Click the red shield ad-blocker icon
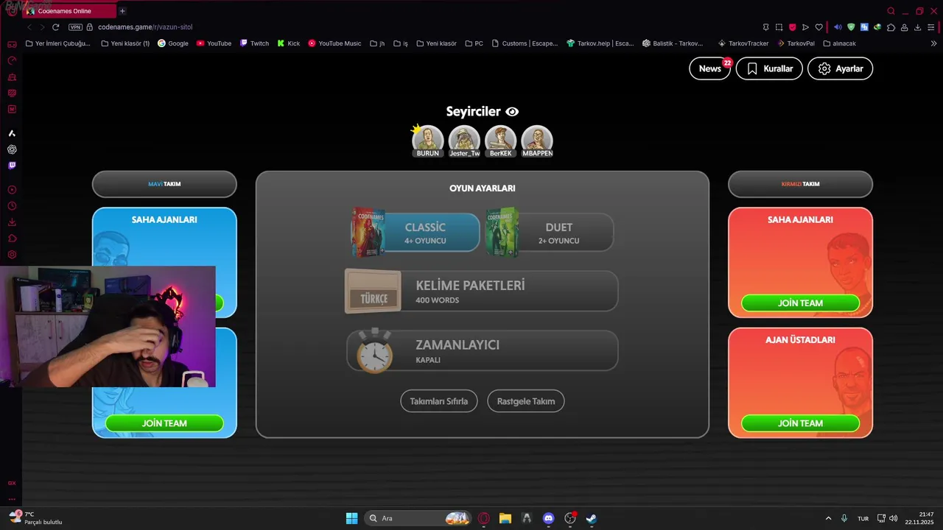This screenshot has height=530, width=943. (793, 27)
